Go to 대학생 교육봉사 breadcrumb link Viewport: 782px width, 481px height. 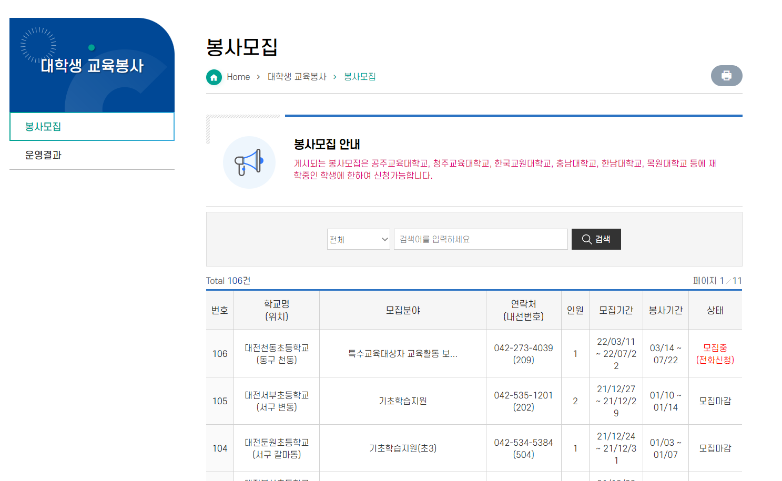tap(297, 77)
